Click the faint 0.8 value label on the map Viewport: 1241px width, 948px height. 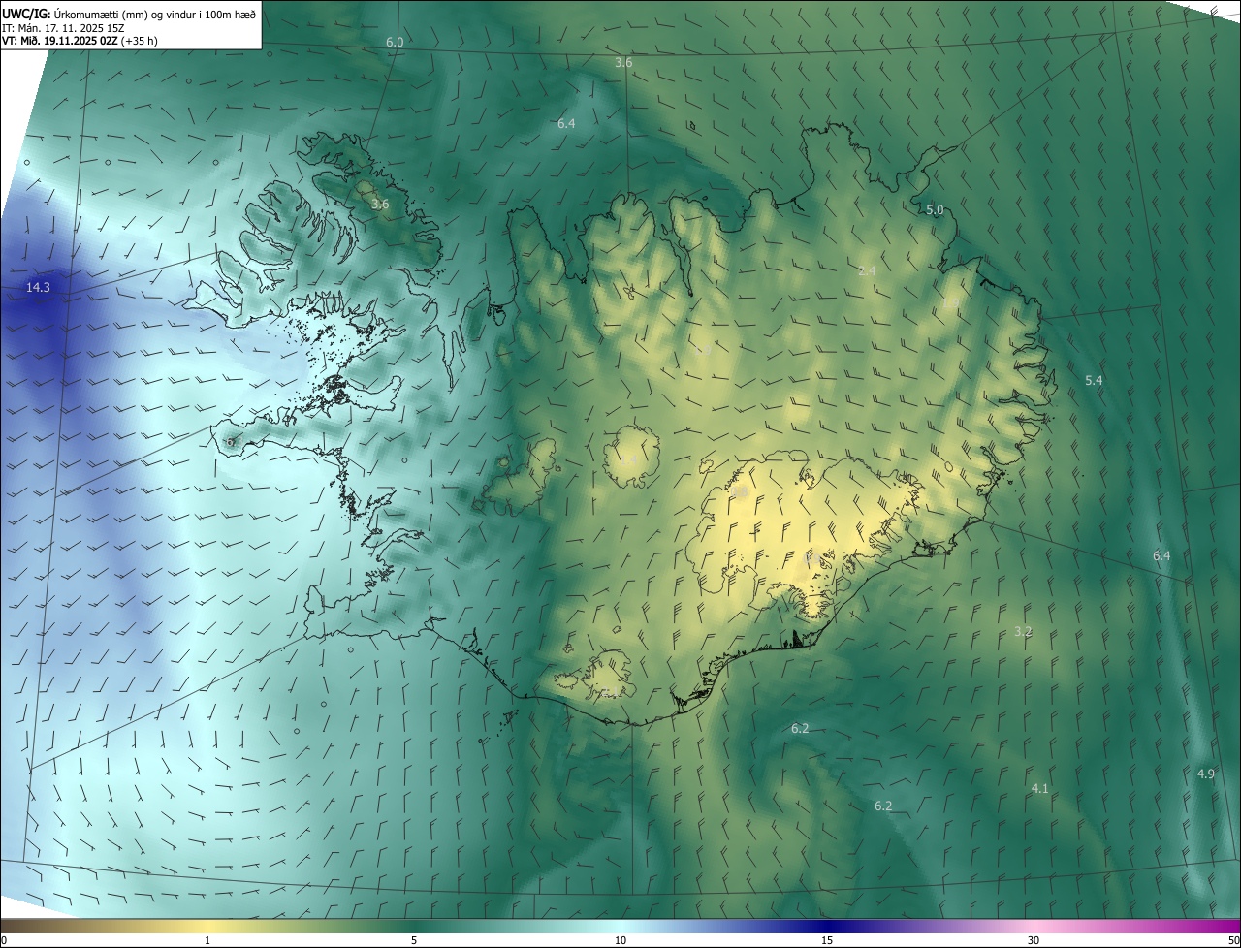pyautogui.click(x=740, y=491)
